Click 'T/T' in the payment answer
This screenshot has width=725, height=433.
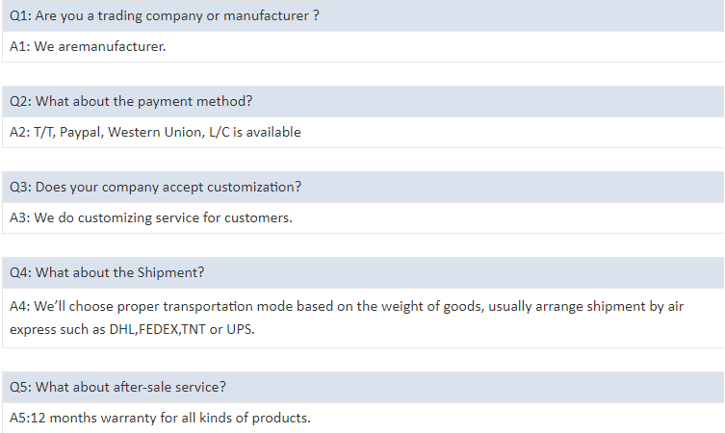point(44,132)
